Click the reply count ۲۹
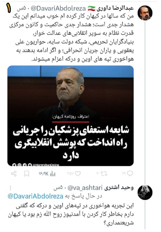 click(124, 173)
